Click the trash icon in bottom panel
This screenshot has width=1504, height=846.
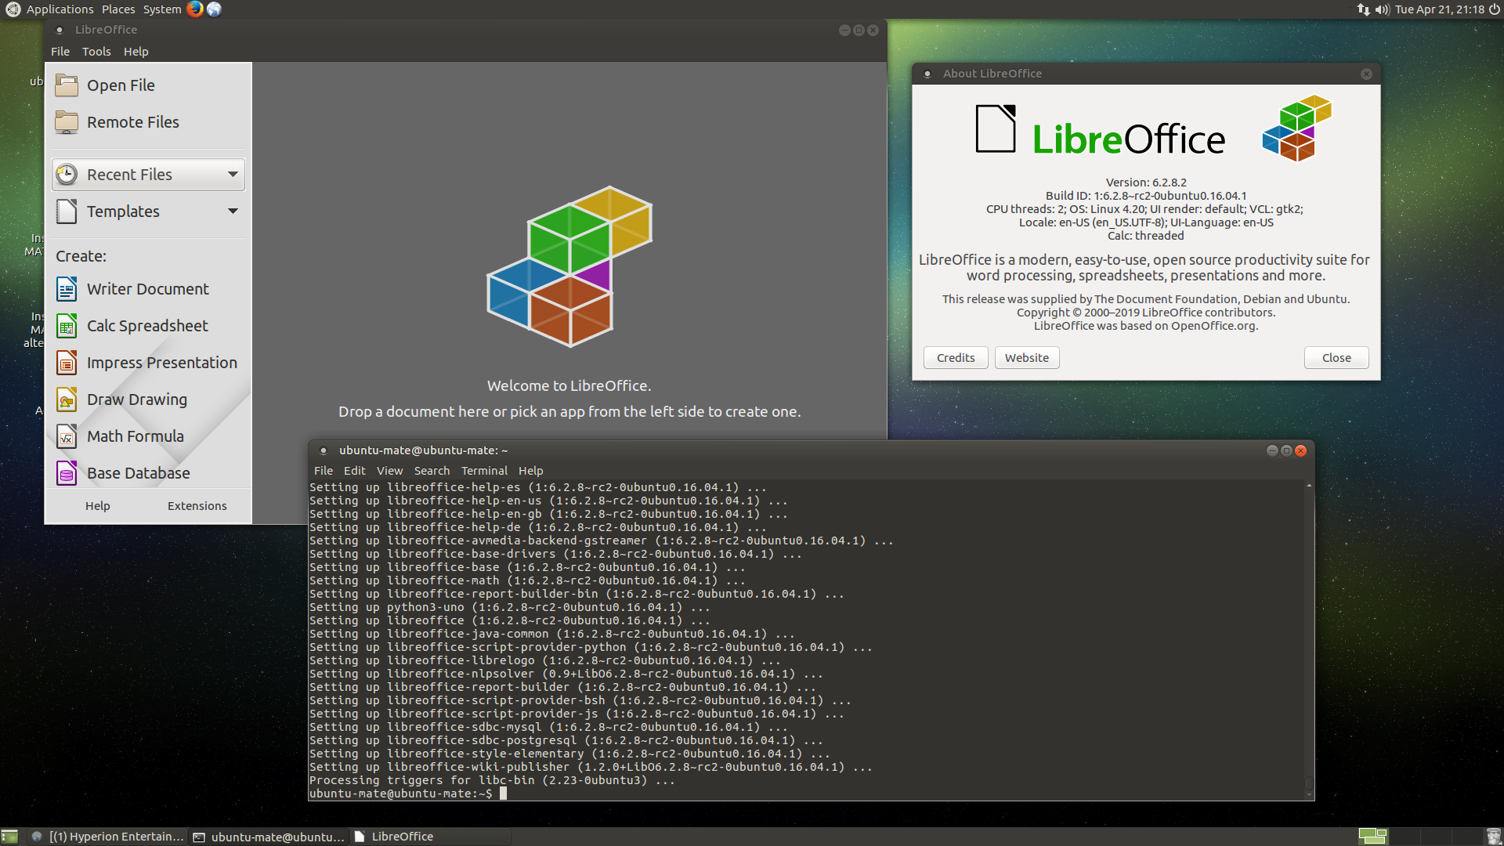pos(1493,837)
